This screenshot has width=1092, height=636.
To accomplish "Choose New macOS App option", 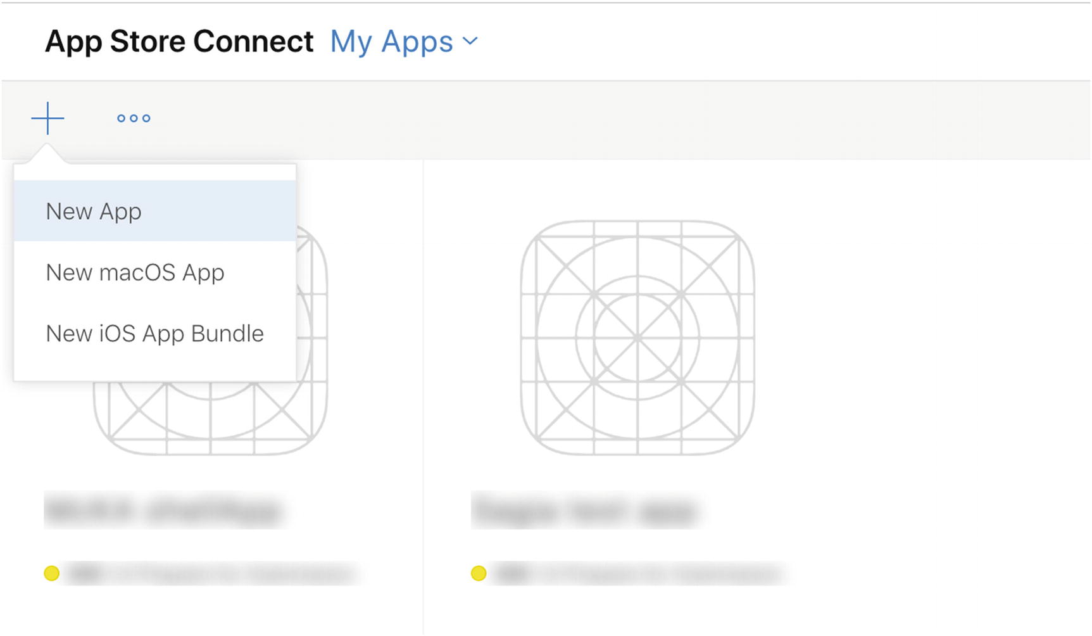I will click(x=135, y=272).
